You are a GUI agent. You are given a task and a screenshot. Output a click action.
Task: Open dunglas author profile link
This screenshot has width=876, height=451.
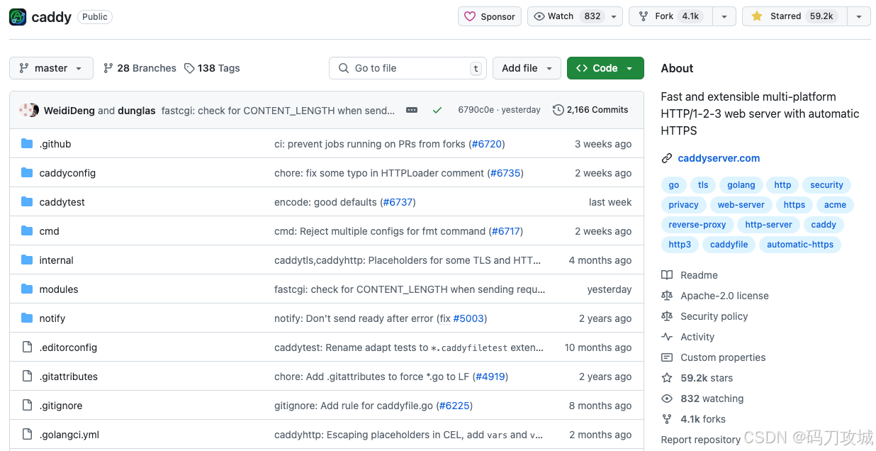pyautogui.click(x=136, y=111)
